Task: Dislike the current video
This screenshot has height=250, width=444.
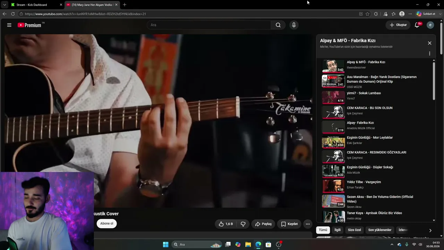Action: pyautogui.click(x=243, y=224)
